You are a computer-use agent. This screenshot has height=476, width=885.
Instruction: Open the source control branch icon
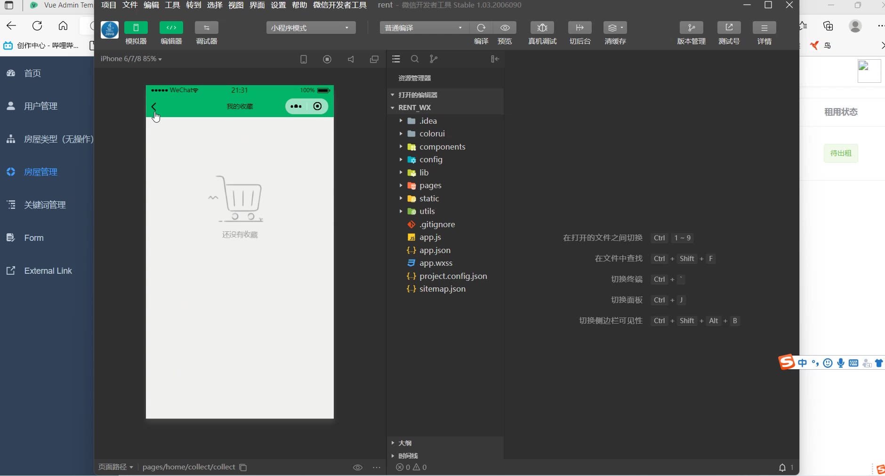434,59
